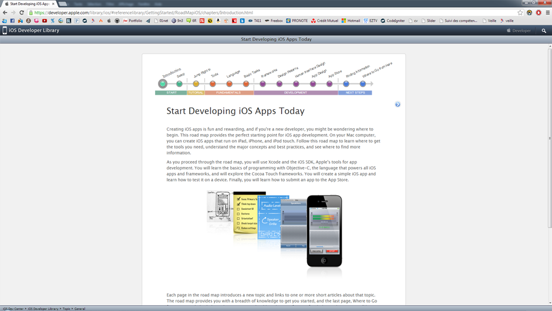Select the Jump Right In marker
The height and width of the screenshot is (311, 552).
tap(196, 84)
